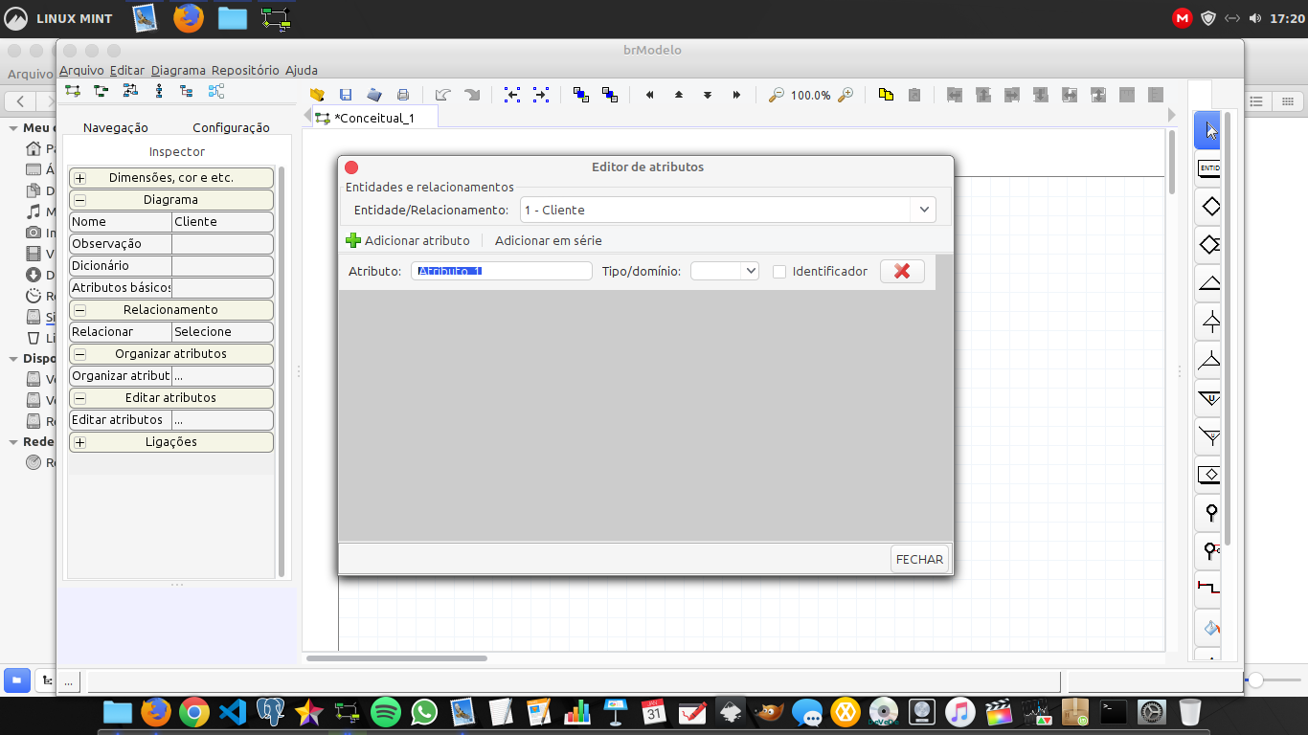
Task: Collapse the Relacionamento section
Action: coord(80,310)
